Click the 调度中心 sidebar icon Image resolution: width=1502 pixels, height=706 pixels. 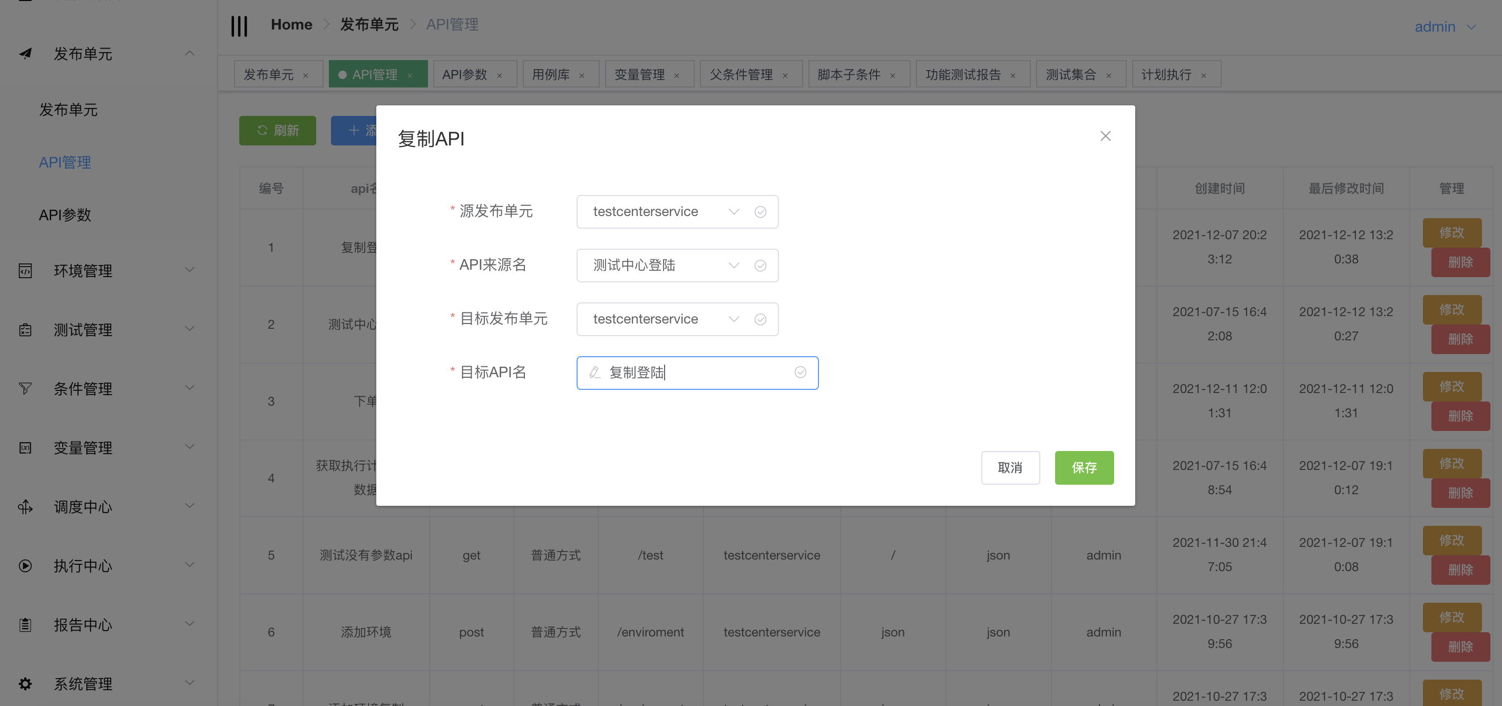click(x=25, y=507)
